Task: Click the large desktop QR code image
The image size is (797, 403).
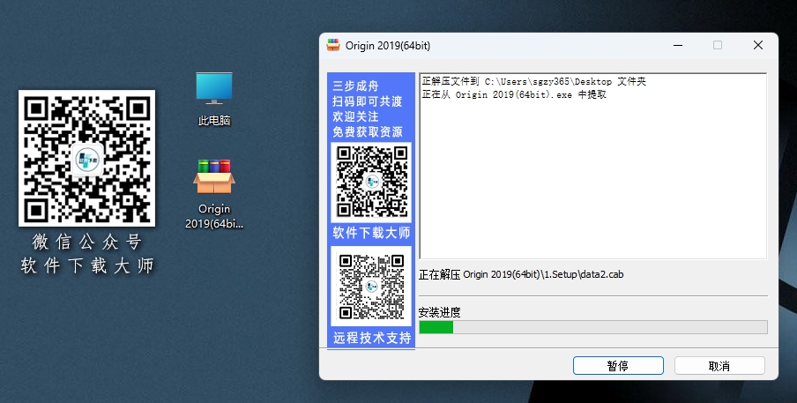Action: click(87, 158)
